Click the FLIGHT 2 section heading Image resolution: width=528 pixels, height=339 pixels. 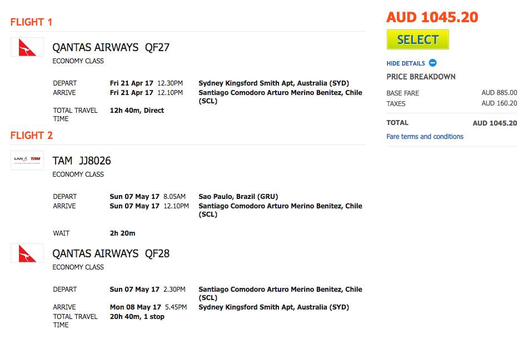pyautogui.click(x=31, y=136)
